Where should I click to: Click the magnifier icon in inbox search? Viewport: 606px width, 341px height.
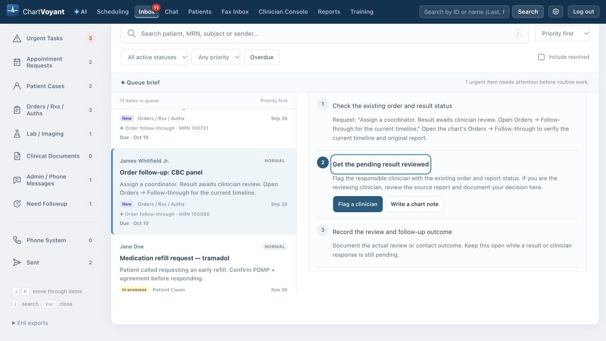(x=132, y=34)
